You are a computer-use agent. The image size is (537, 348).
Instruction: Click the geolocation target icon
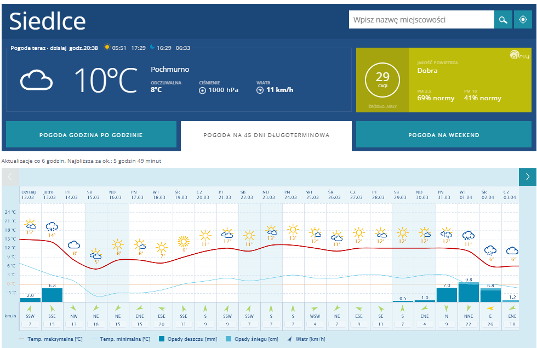coord(523,20)
